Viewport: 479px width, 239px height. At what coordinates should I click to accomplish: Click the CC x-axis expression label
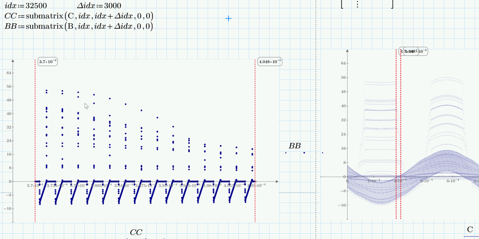coord(136,233)
